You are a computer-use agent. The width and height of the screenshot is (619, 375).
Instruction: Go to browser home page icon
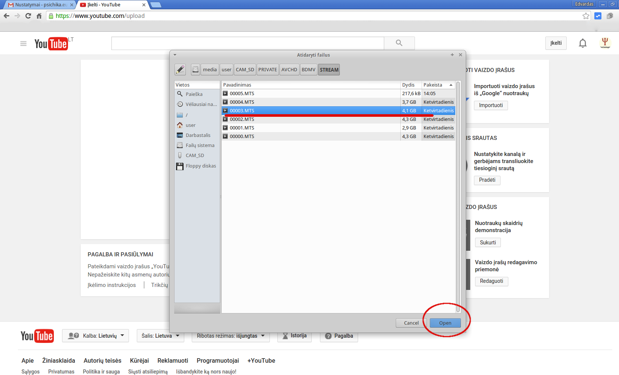point(39,16)
